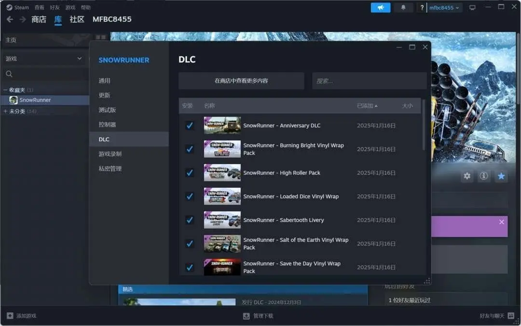
Task: Click 好友与聊天 at bottom right
Action: point(492,316)
